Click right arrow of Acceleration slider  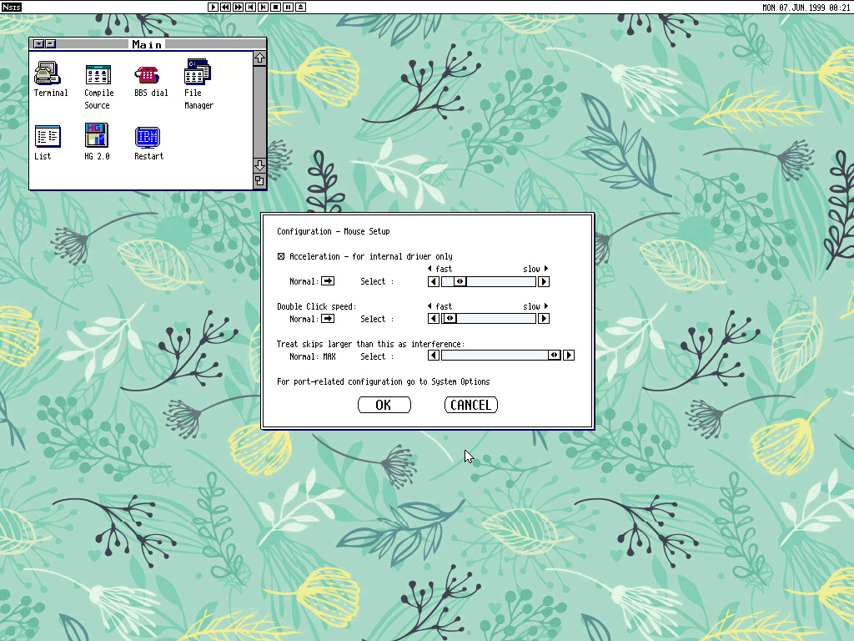[544, 281]
